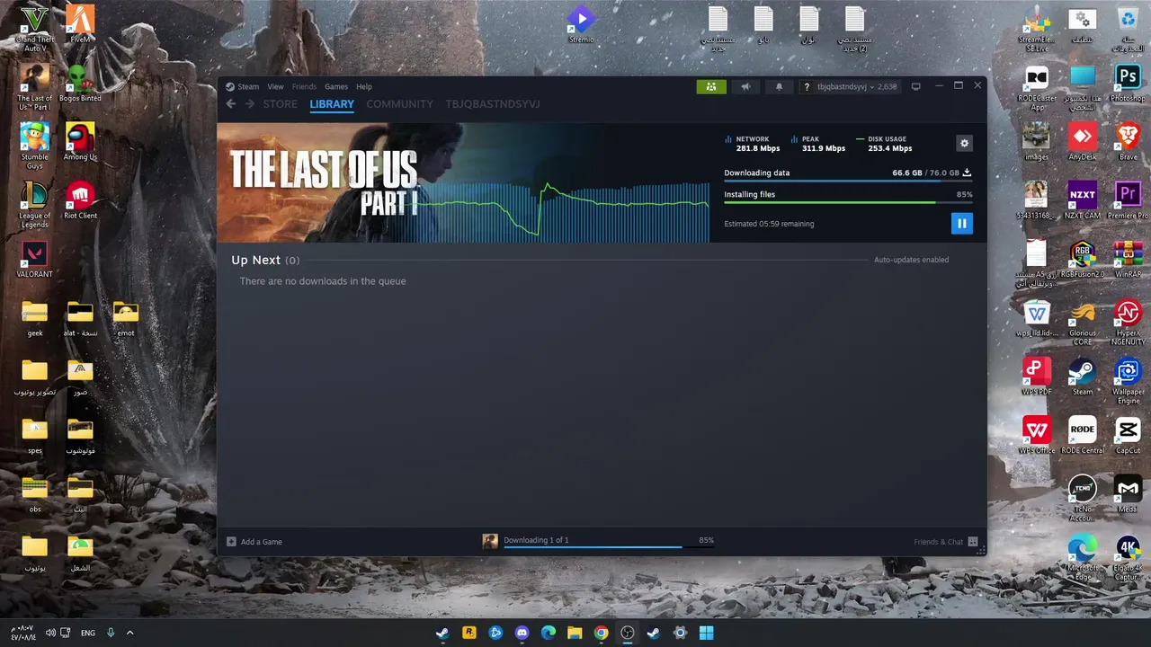This screenshot has height=647, width=1151.
Task: Go forward with the right arrow
Action: (x=249, y=104)
